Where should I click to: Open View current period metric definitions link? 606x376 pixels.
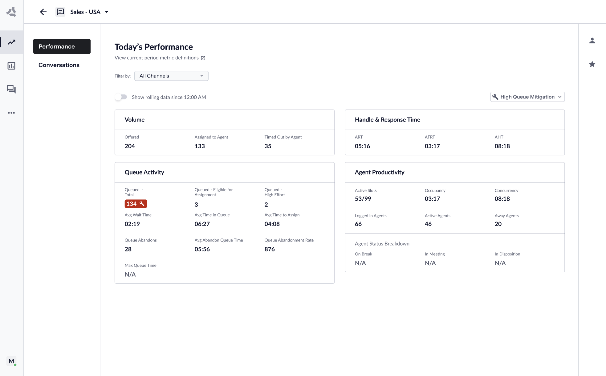click(x=157, y=58)
